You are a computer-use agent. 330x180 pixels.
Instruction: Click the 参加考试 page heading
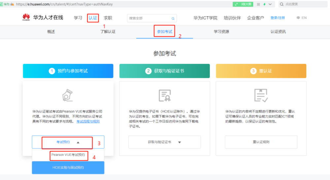[x=165, y=54]
